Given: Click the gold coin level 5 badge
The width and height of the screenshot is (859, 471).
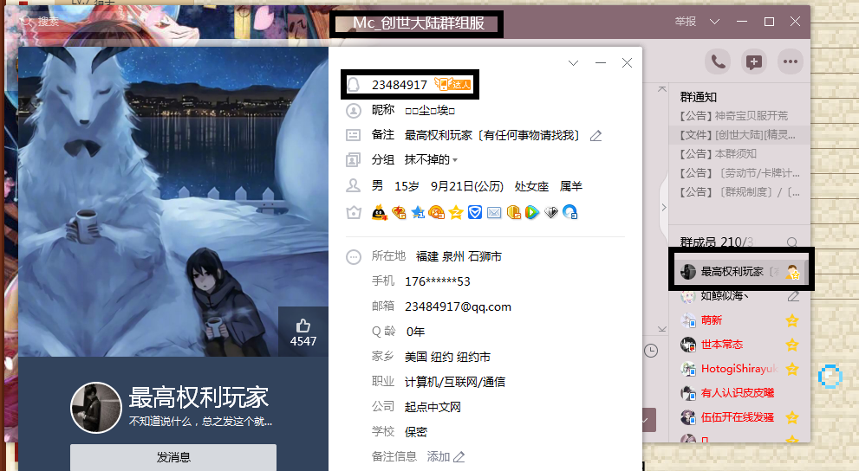Looking at the screenshot, I should pos(513,212).
